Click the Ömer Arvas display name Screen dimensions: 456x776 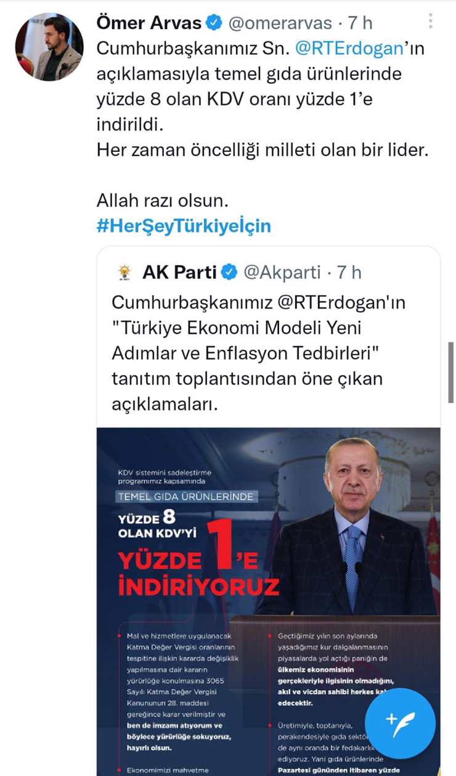click(x=150, y=23)
